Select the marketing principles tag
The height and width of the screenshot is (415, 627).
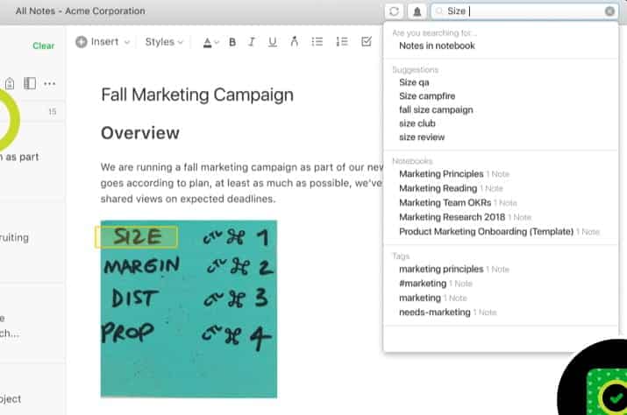click(x=454, y=269)
